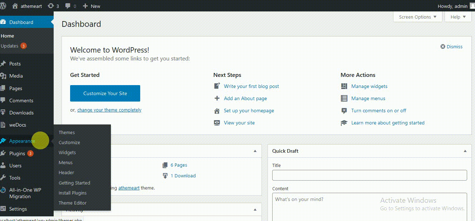Select the Dashboard gauge icon in the sidebar
475x221 pixels.
click(x=3, y=22)
